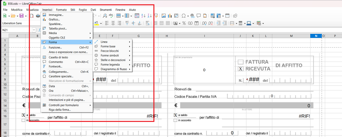Align cell contents to center icon
342x137 pixels.
point(113,23)
